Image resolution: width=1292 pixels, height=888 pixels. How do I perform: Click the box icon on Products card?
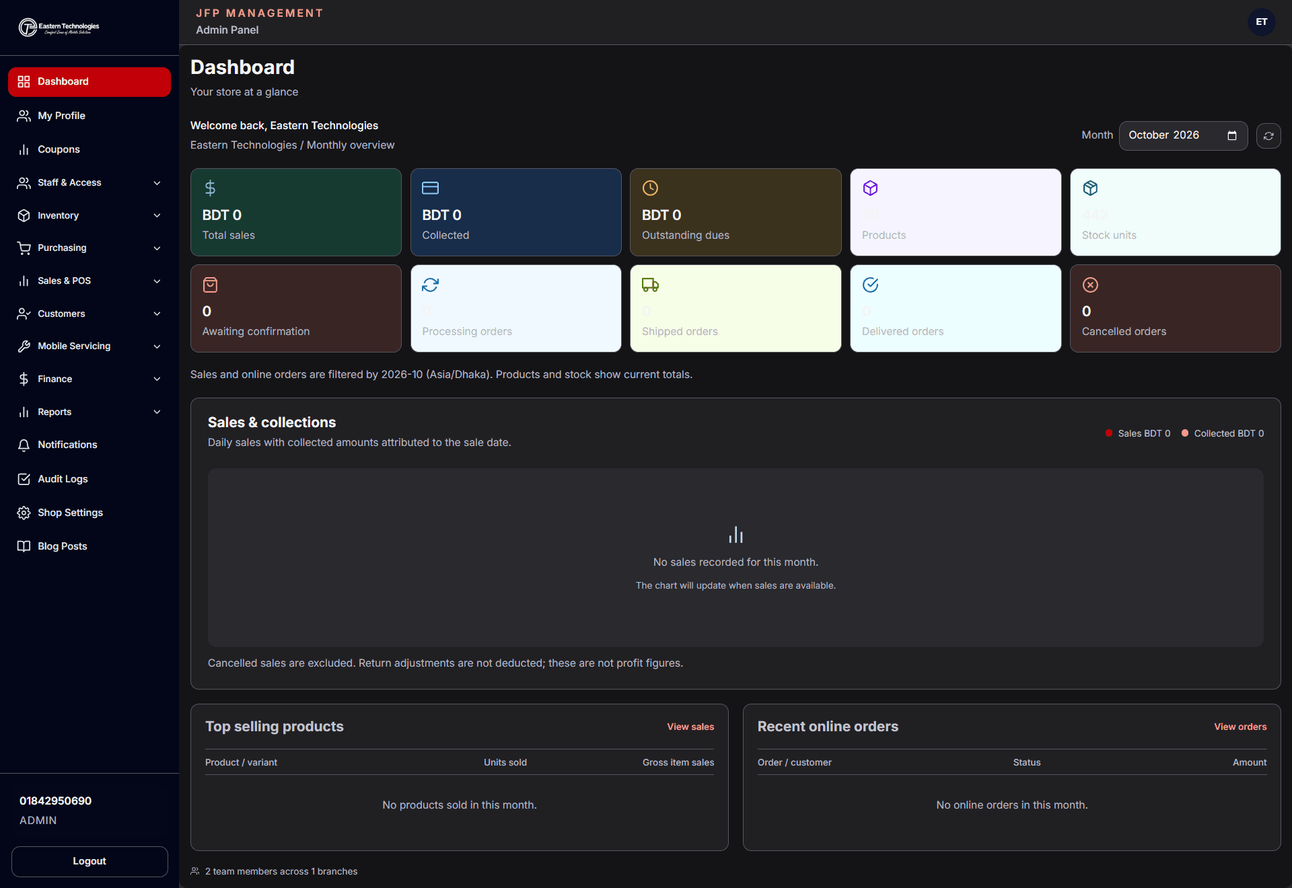[870, 188]
